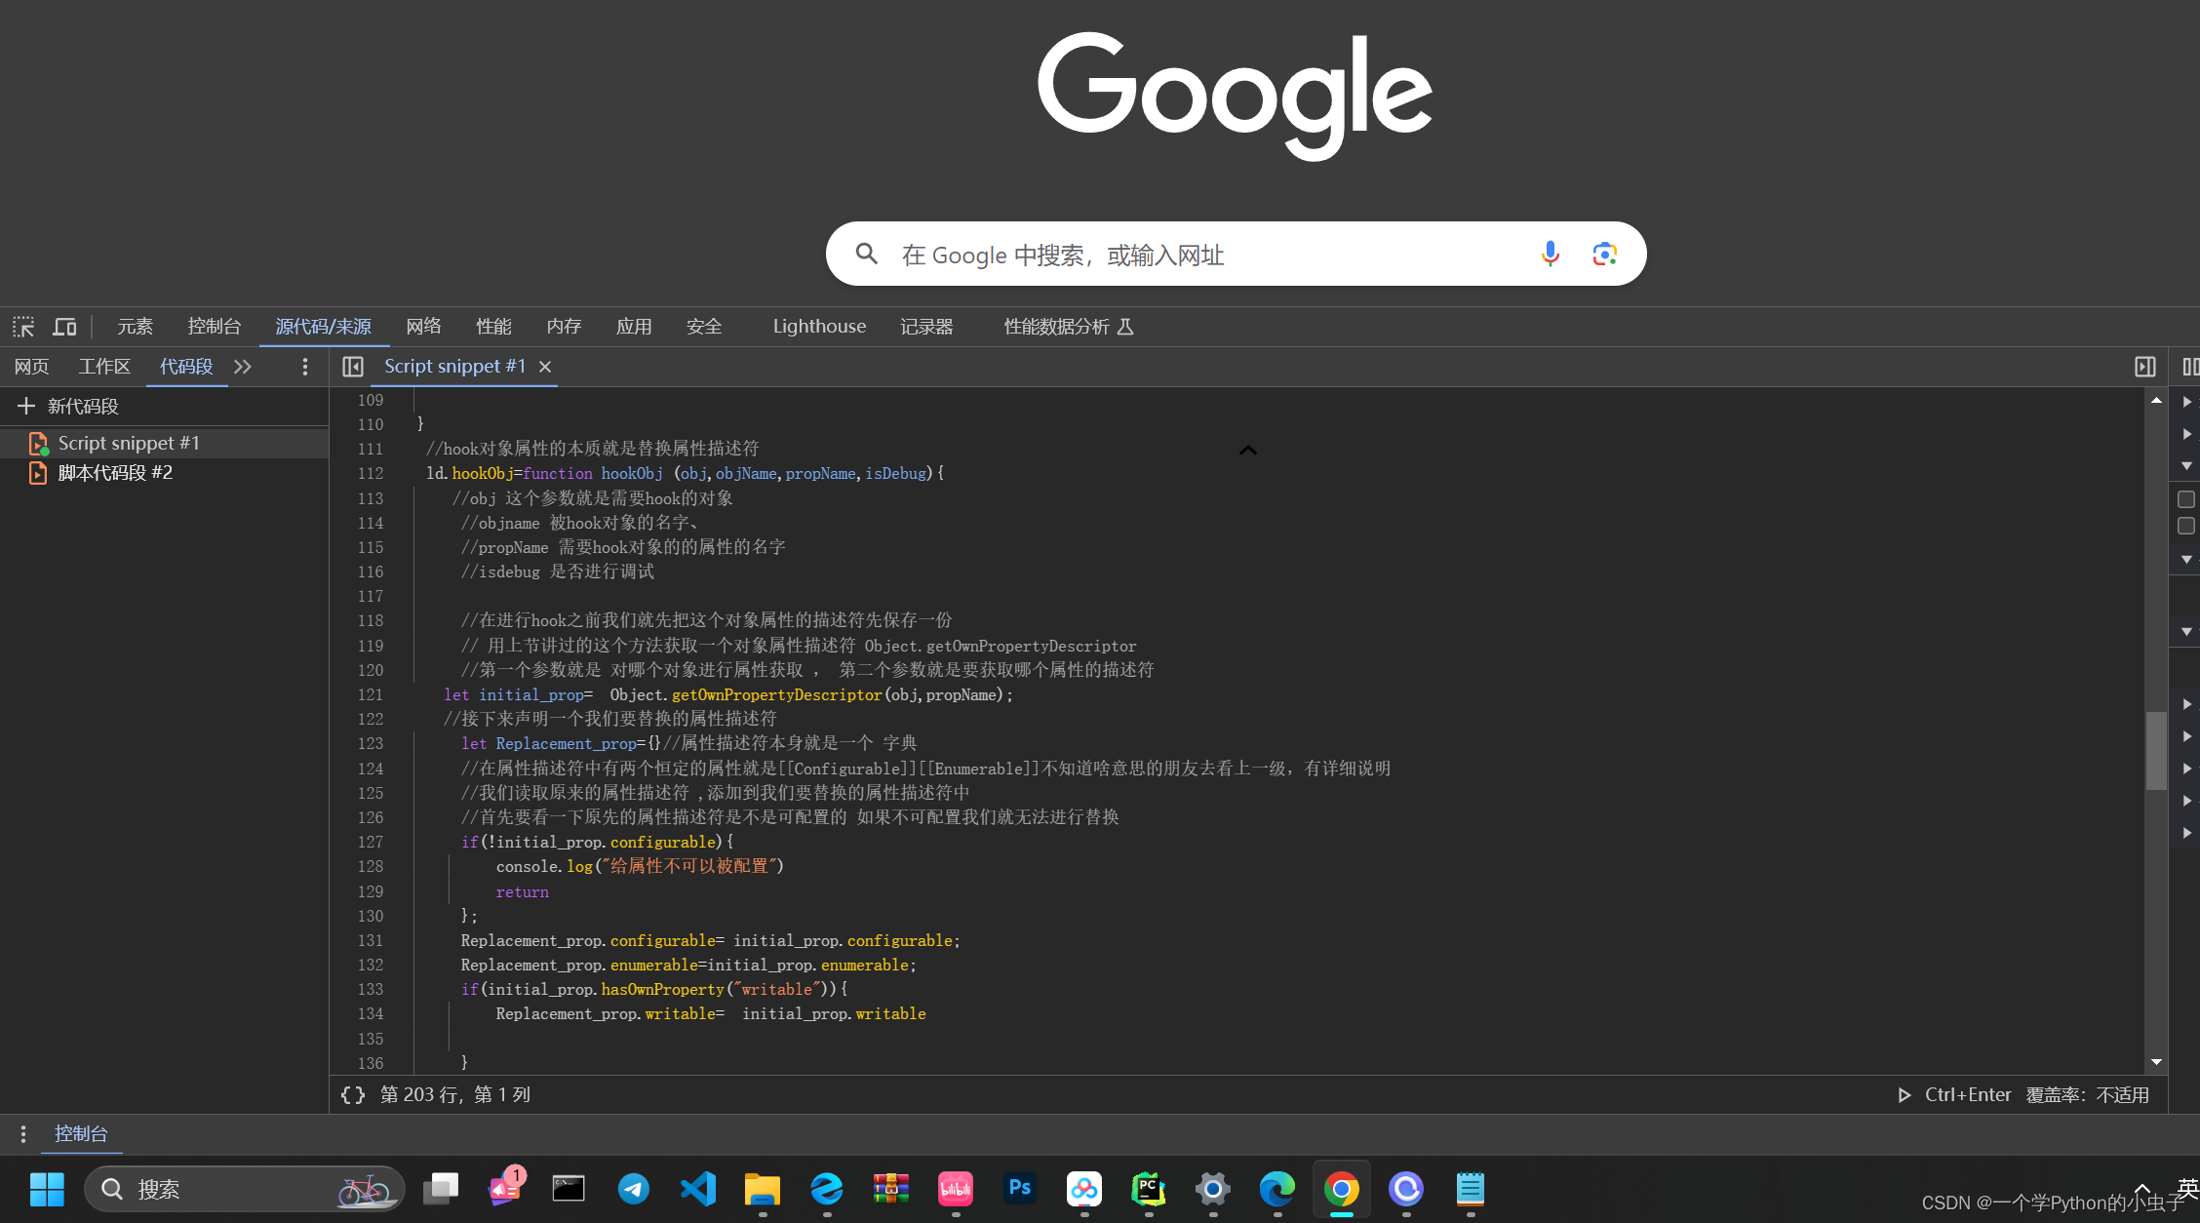The height and width of the screenshot is (1223, 2200).
Task: Expand hidden navigator tabs via the chevron
Action: (x=242, y=367)
